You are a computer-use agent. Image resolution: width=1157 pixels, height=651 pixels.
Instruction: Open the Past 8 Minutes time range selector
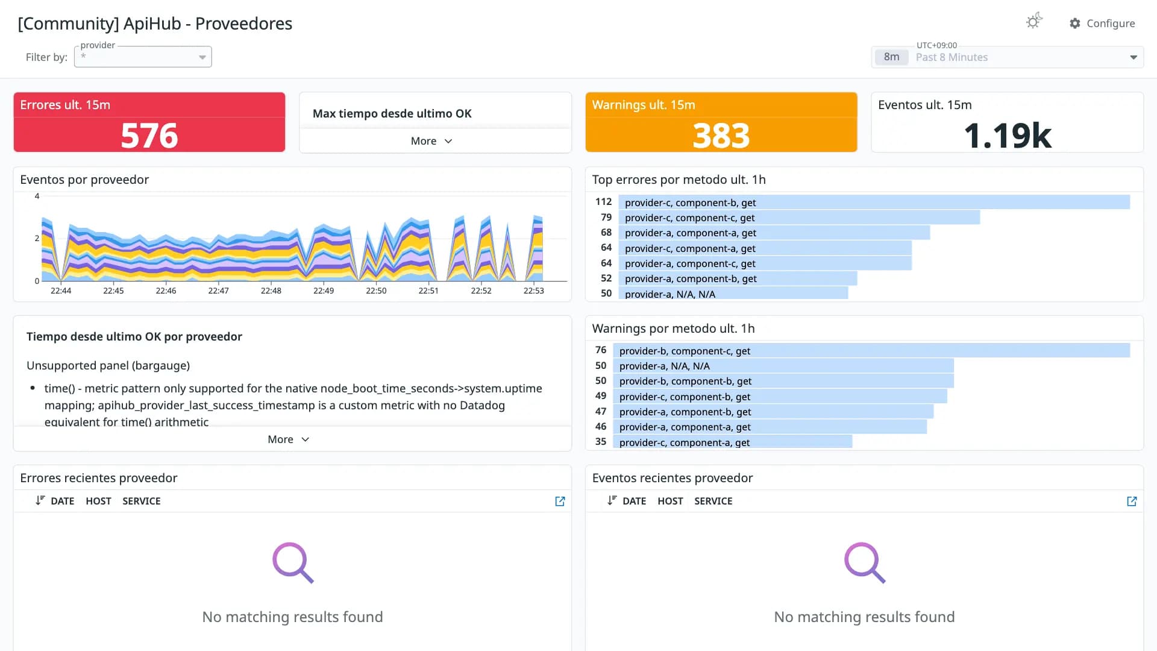1007,57
